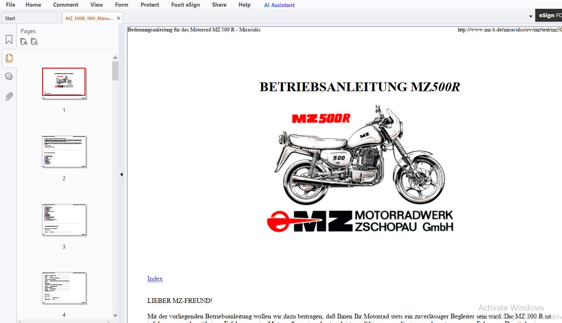This screenshot has width=562, height=323.
Task: Open the Bookmarks panel icon
Action: (x=9, y=40)
